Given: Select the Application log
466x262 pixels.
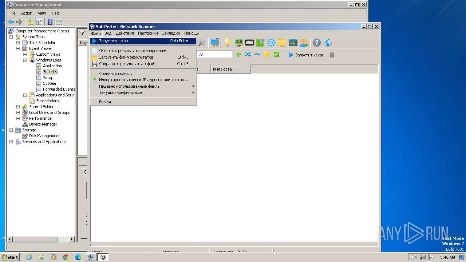Looking at the screenshot, I should tap(52, 66).
